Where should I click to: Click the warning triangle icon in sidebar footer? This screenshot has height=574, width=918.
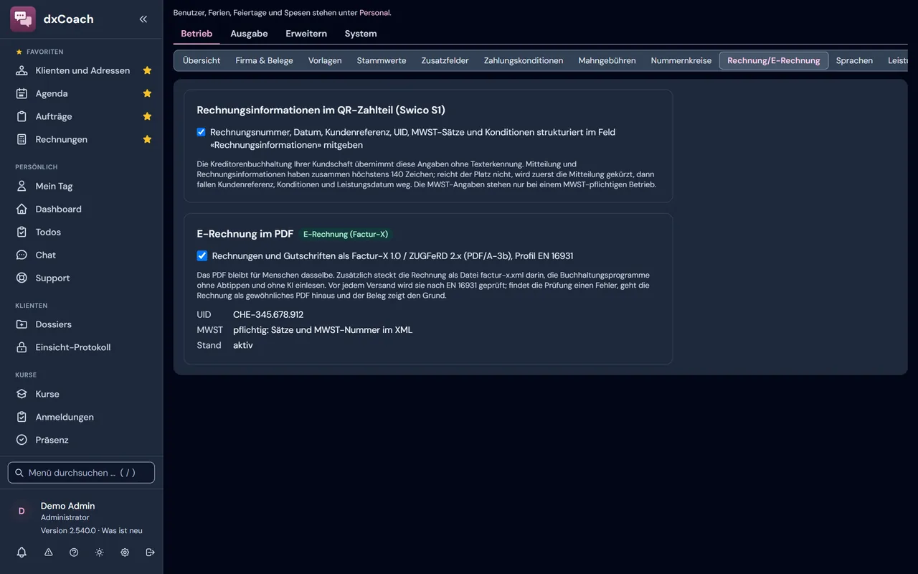click(x=49, y=552)
